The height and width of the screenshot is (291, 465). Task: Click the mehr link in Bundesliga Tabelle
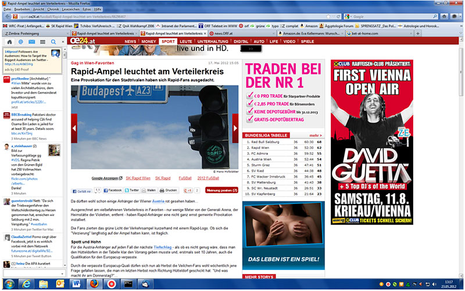pos(316,136)
